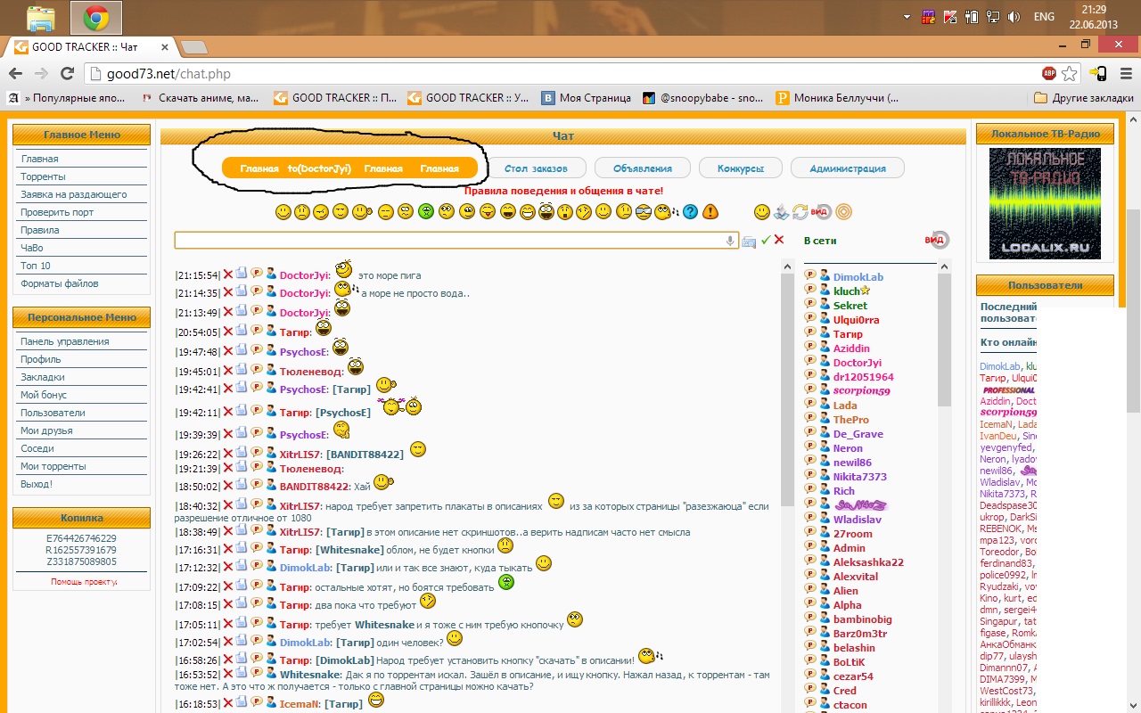Click the refresh arrows icon in smiley row

pos(800,212)
